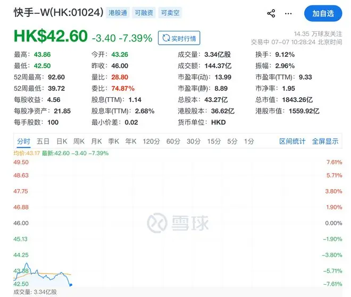Switch to the 30分 chart tab

coord(194,141)
